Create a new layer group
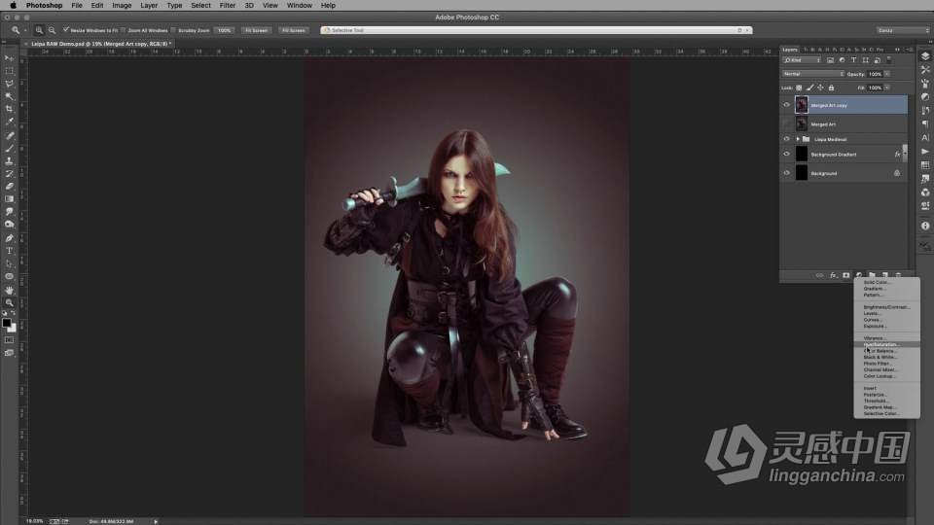The image size is (934, 525). point(872,275)
